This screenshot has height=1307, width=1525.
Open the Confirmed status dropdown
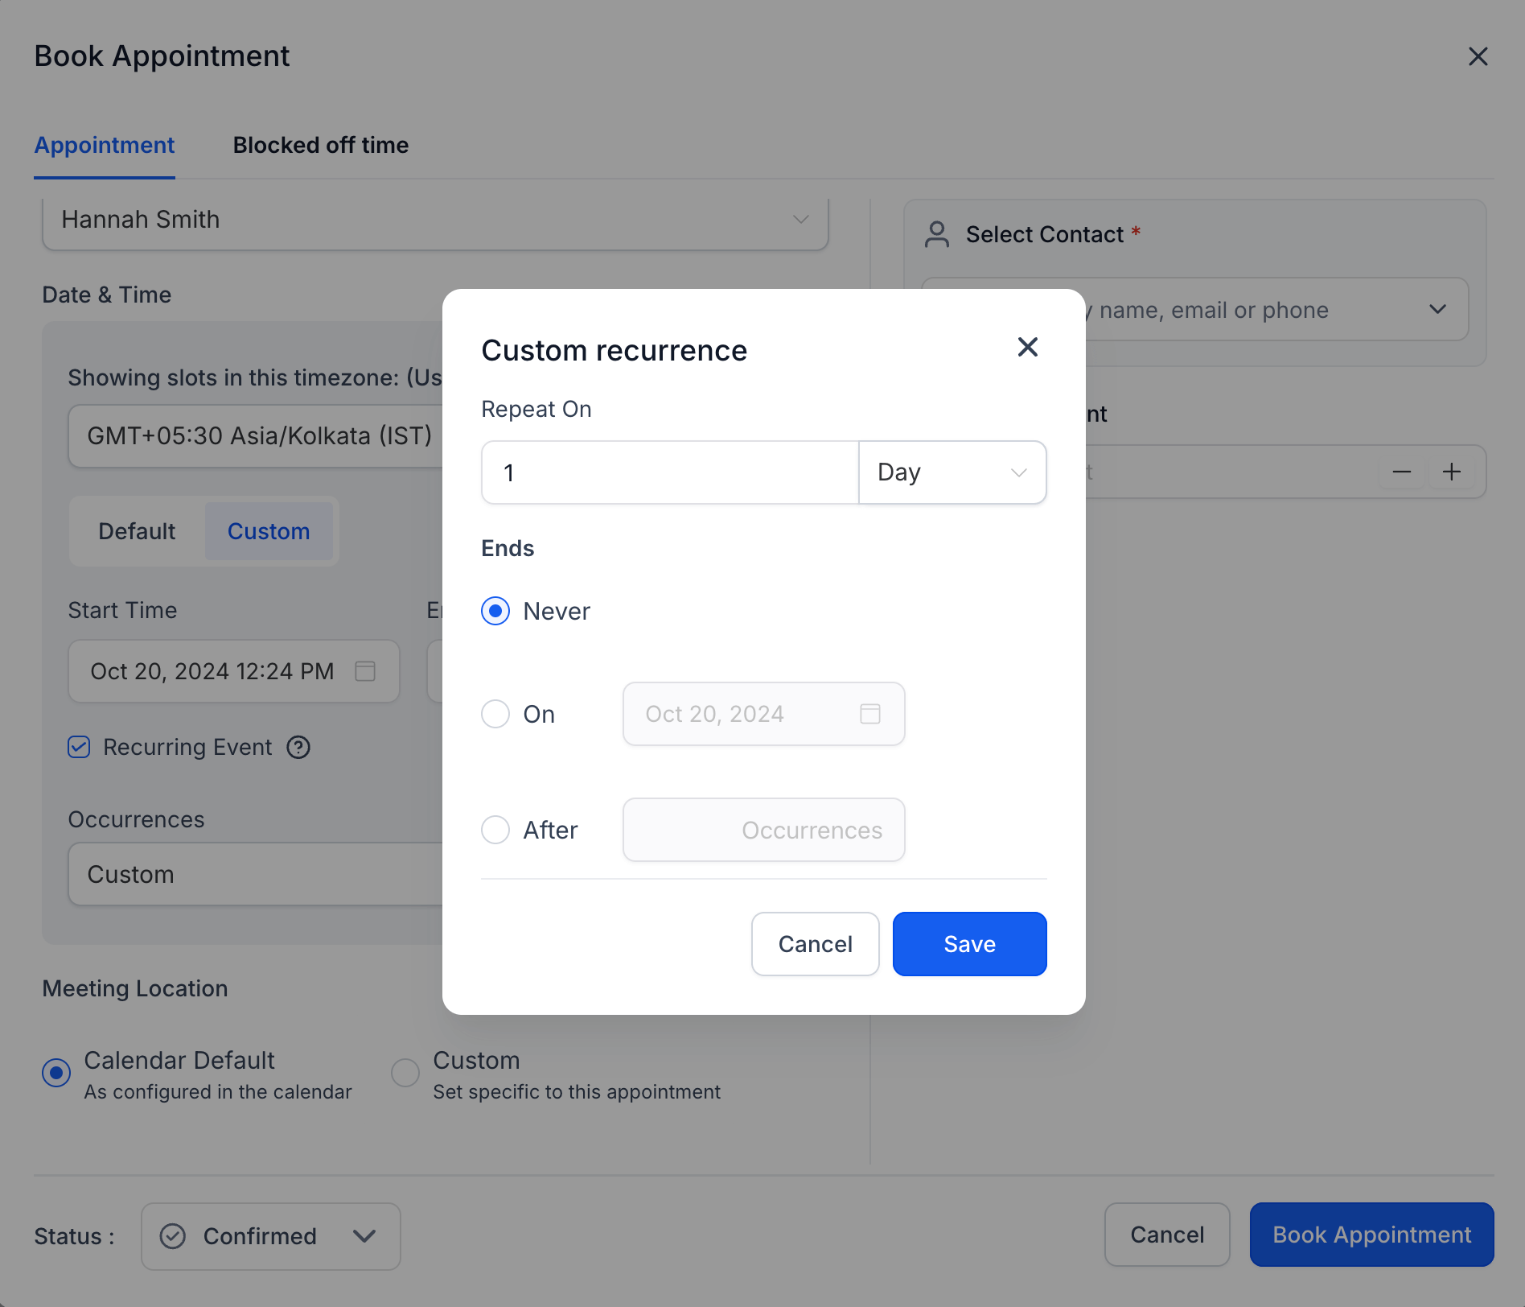coord(271,1236)
